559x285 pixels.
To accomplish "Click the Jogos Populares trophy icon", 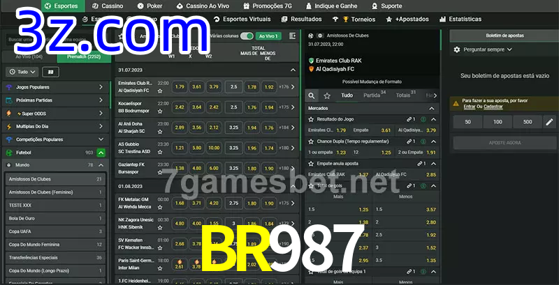I will [x=9, y=87].
